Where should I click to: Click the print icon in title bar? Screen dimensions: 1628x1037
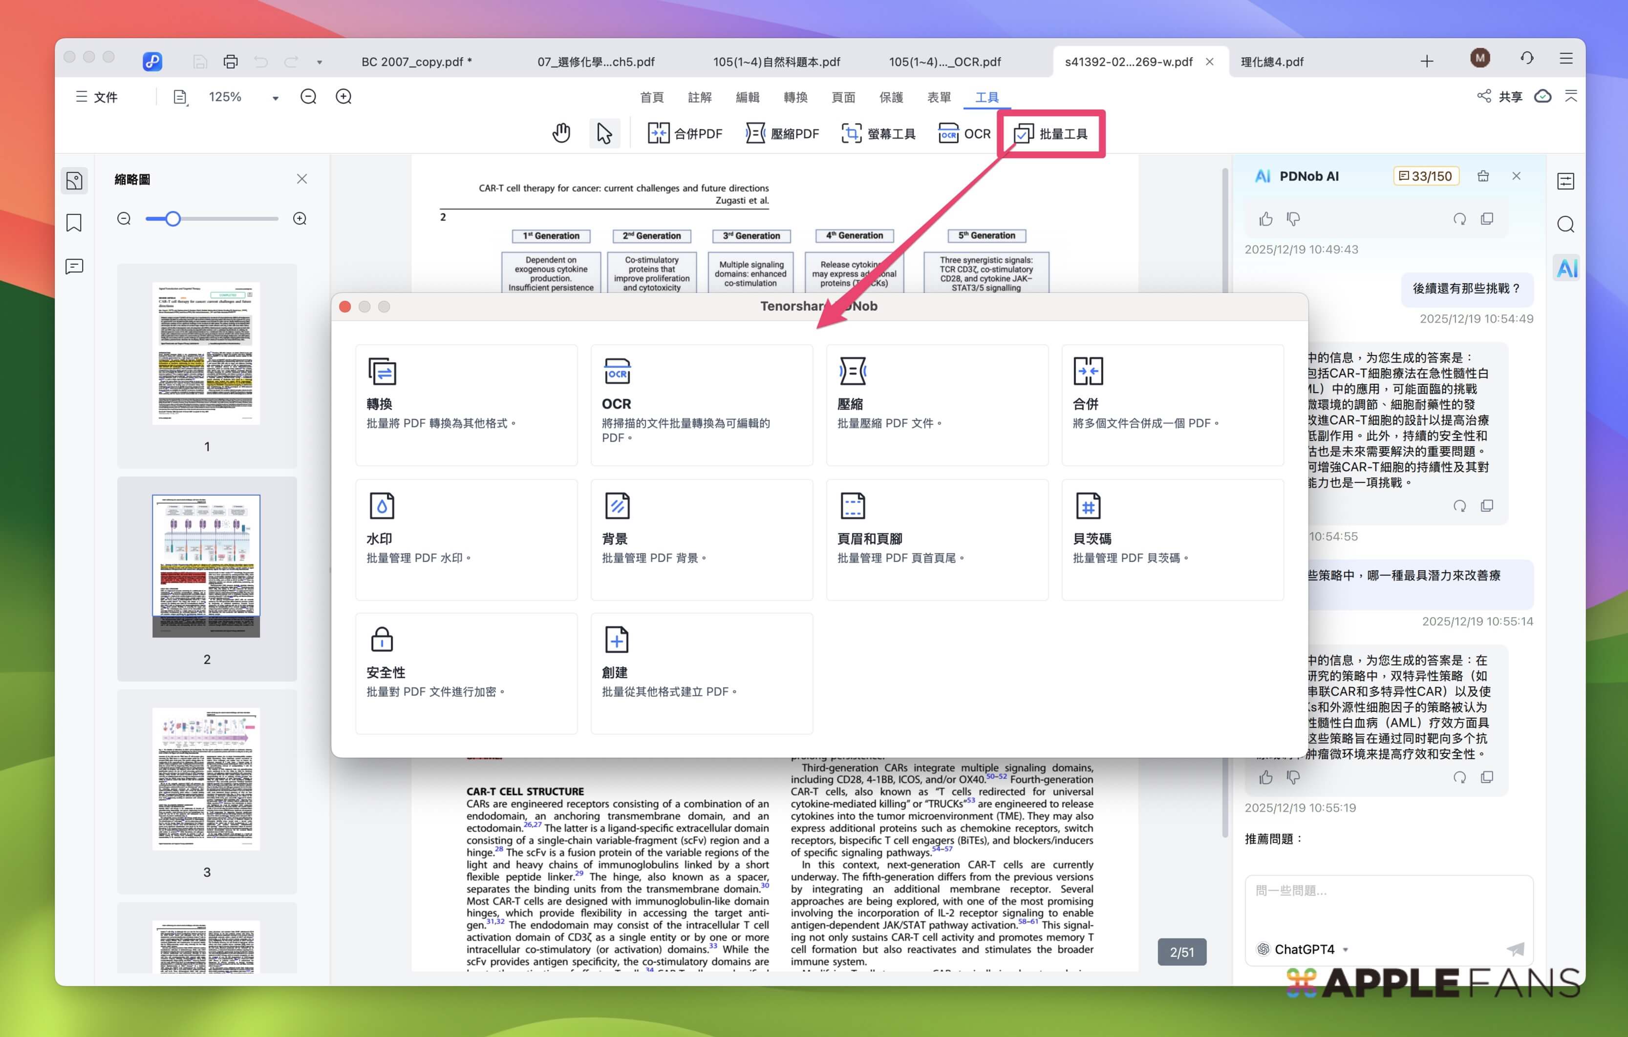[x=231, y=62]
